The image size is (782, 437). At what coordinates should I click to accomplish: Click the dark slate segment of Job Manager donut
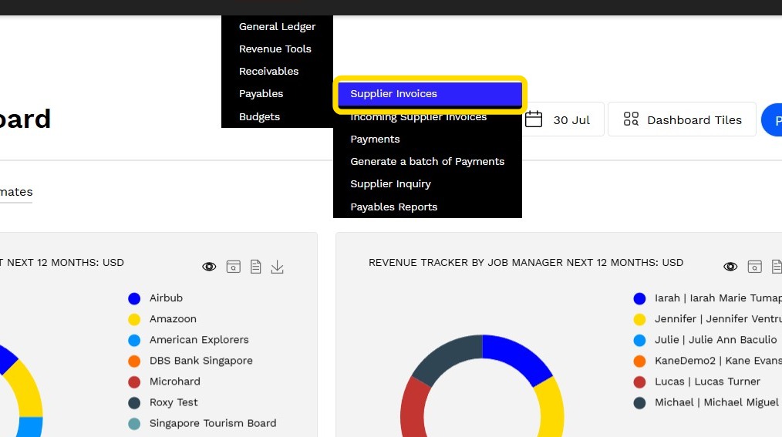(447, 355)
